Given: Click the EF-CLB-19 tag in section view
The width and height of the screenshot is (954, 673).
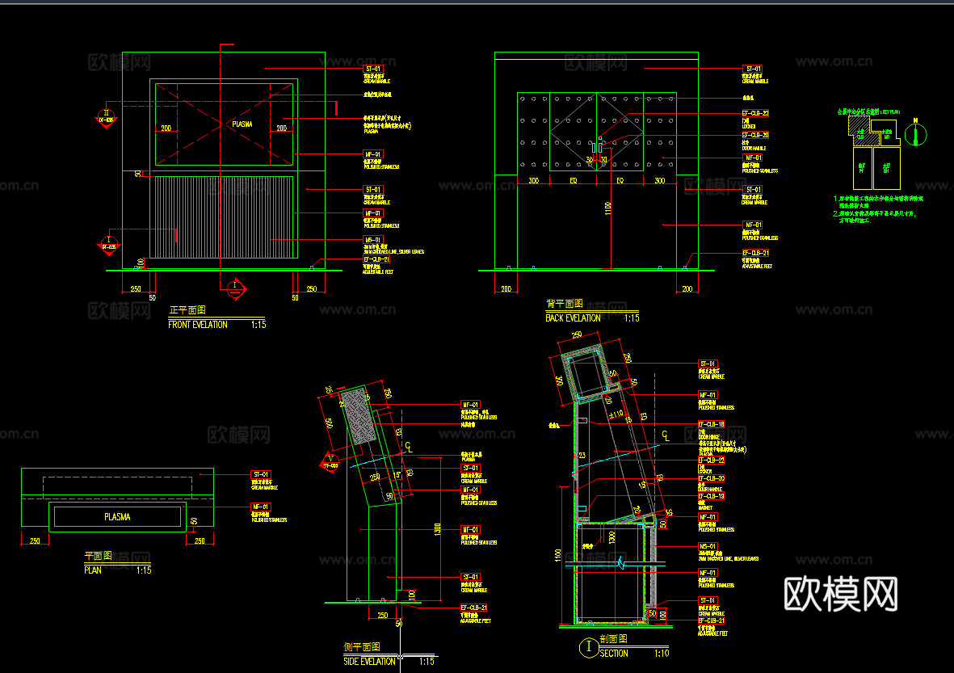Looking at the screenshot, I should [x=711, y=496].
